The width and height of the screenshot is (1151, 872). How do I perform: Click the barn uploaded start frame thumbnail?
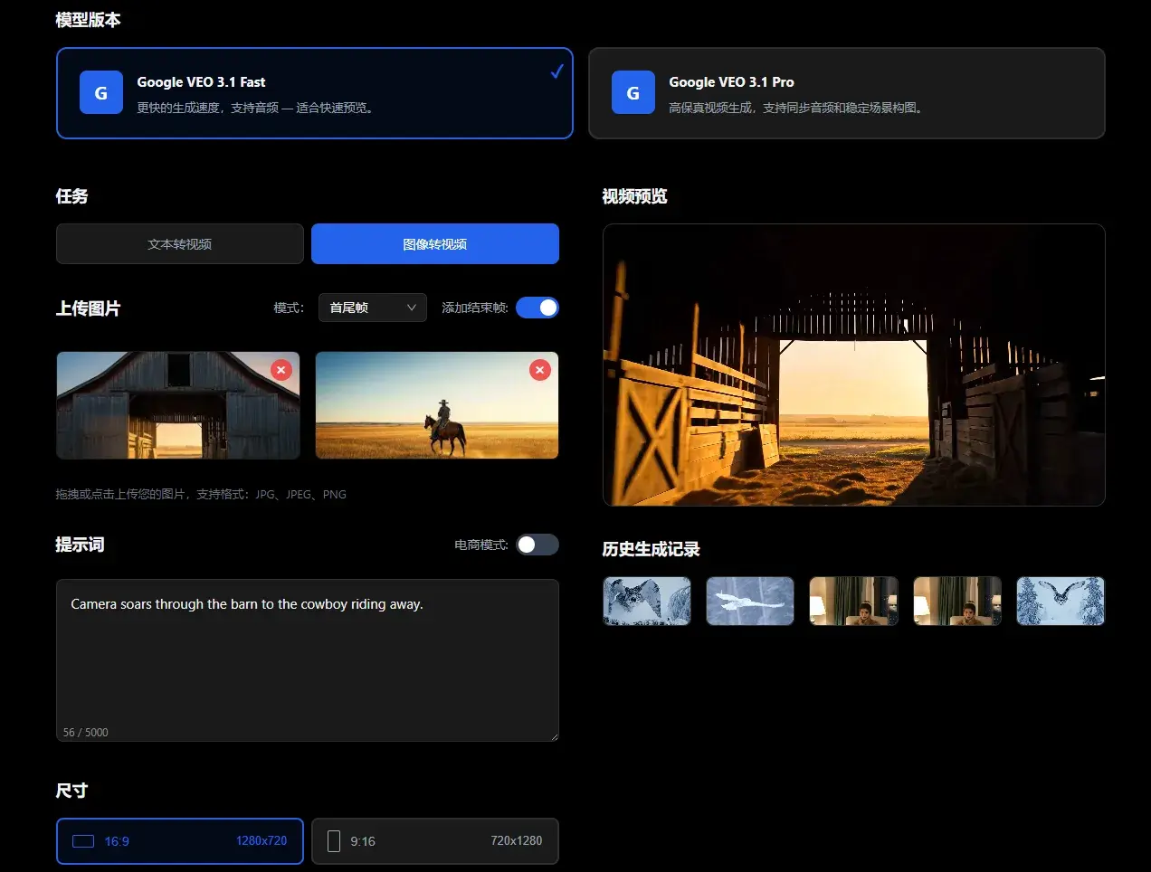[x=178, y=405]
